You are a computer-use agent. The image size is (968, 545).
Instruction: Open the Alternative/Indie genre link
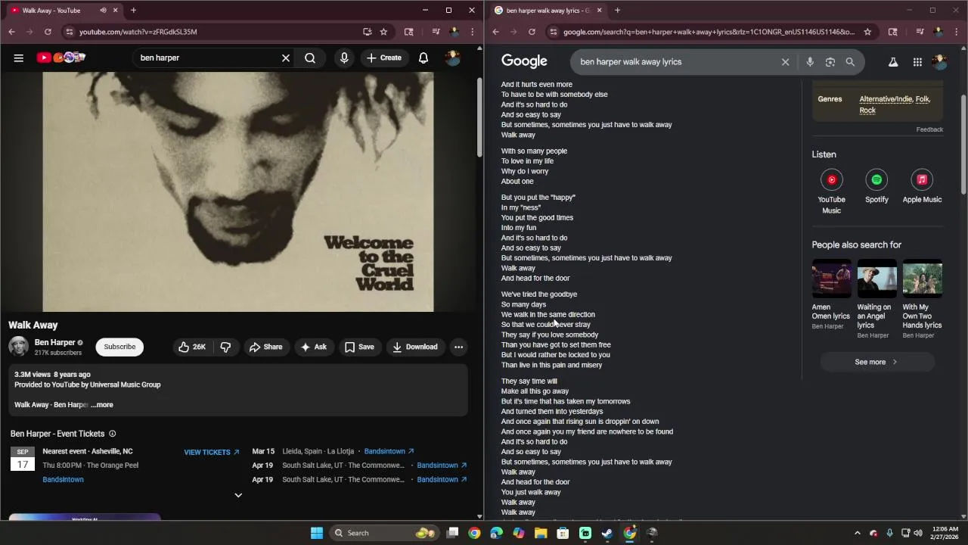(886, 99)
